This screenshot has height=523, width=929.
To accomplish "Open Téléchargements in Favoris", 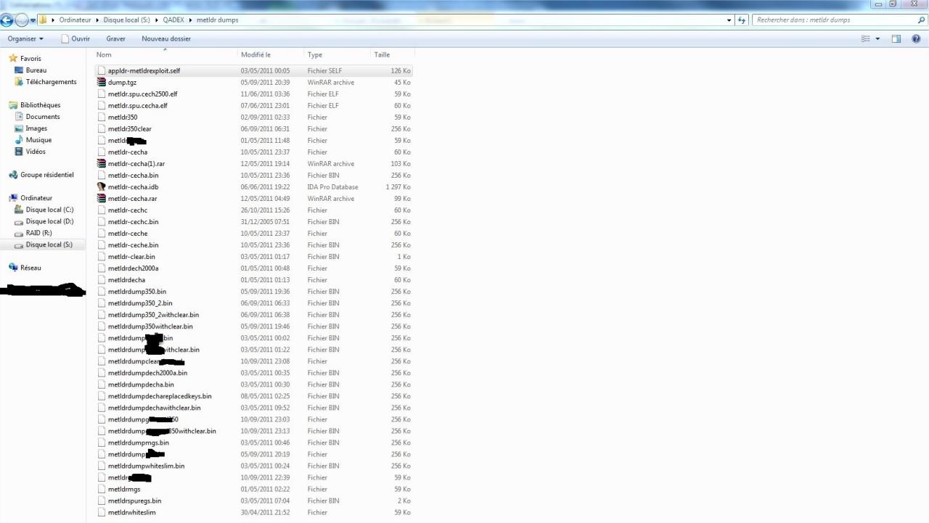I will click(51, 82).
